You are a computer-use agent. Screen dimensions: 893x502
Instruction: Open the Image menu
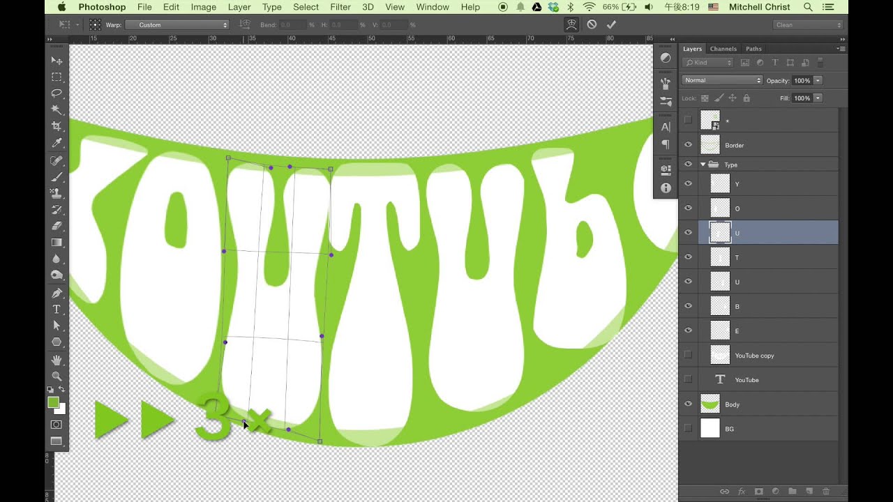pyautogui.click(x=204, y=7)
